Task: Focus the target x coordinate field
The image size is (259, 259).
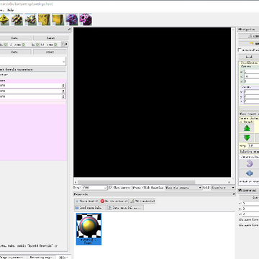Action: click(251, 92)
